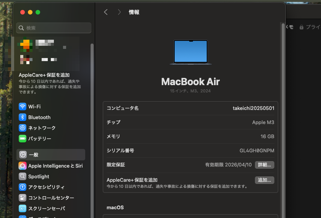Image resolution: width=321 pixels, height=218 pixels.
Task: Go forward with the right chevron
Action: click(119, 12)
